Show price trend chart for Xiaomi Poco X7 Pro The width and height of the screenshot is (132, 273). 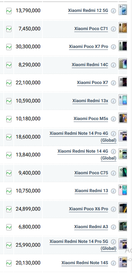(x=9, y=47)
